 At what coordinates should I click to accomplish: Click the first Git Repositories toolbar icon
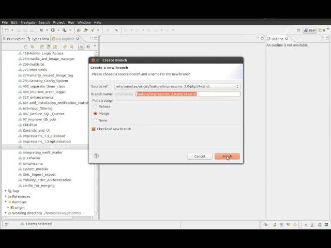(26, 47)
